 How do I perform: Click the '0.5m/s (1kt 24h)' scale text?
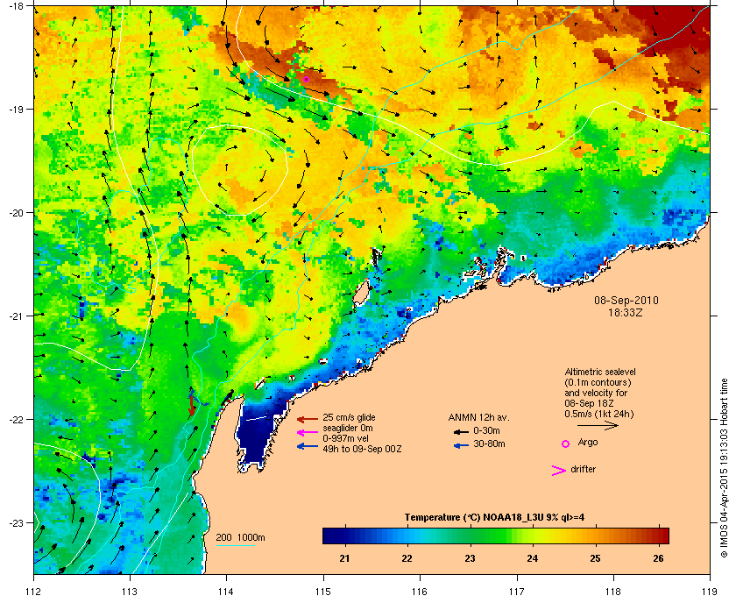coord(599,414)
